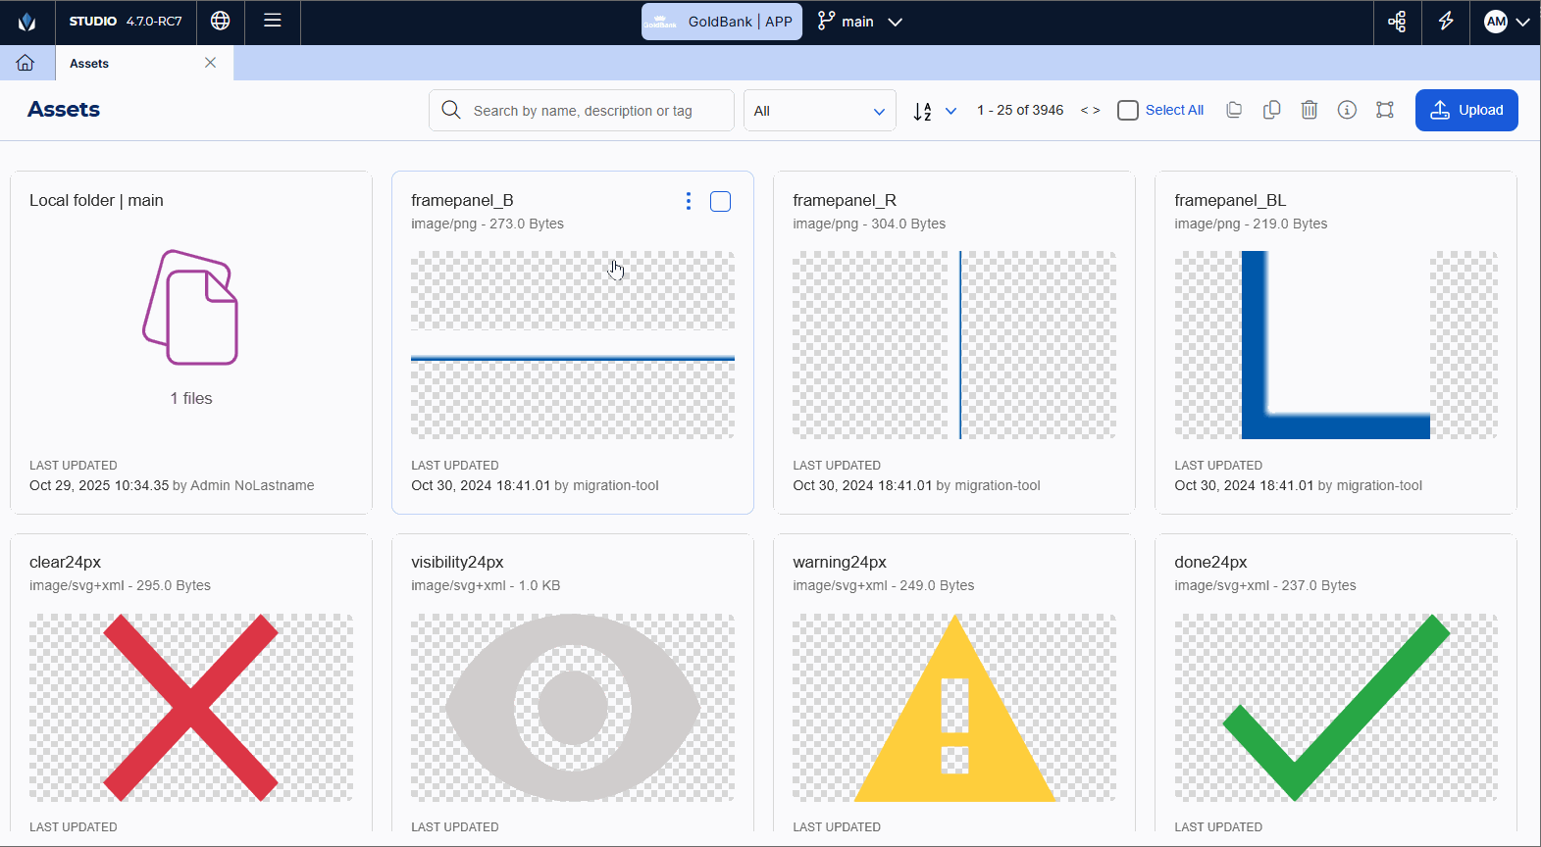Screen dimensions: 1541x847
Task: Close the Assets tab
Action: click(x=210, y=63)
